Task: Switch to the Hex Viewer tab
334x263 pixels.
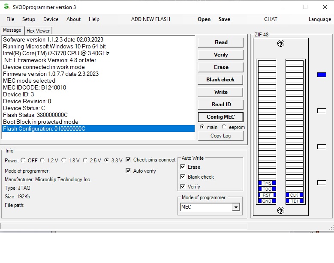Action: [38, 31]
